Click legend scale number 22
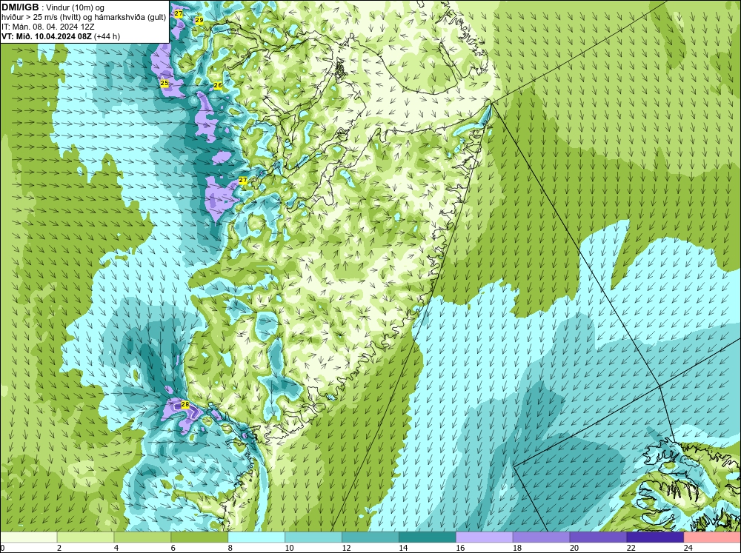This screenshot has width=741, height=553. pos(631,548)
